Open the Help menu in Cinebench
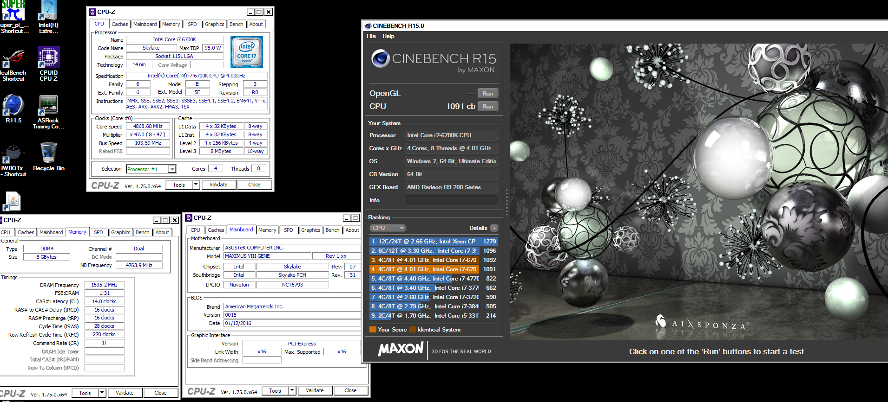The width and height of the screenshot is (888, 402). click(388, 36)
